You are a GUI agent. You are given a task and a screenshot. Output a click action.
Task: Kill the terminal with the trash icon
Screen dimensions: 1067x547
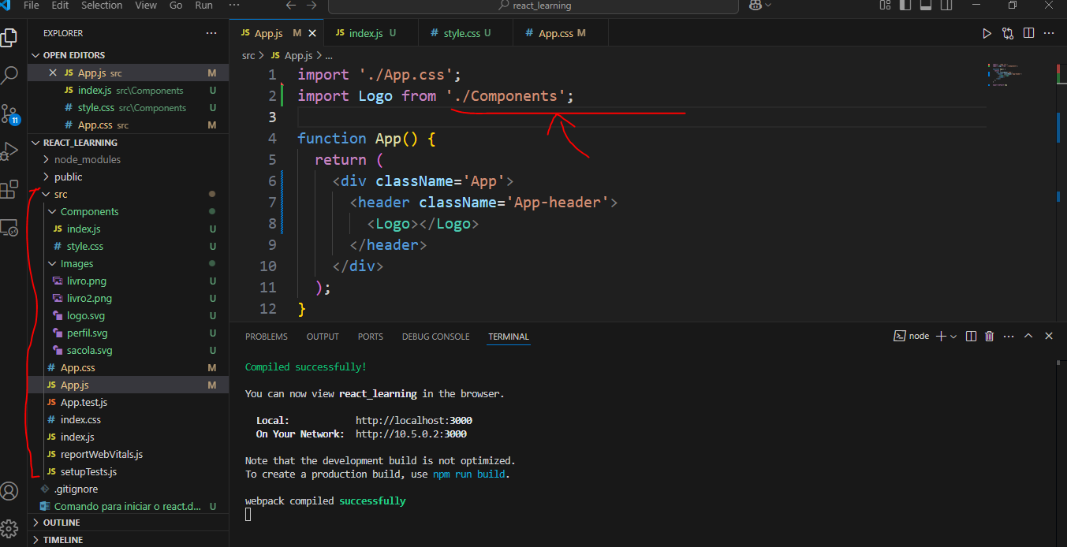pyautogui.click(x=990, y=336)
